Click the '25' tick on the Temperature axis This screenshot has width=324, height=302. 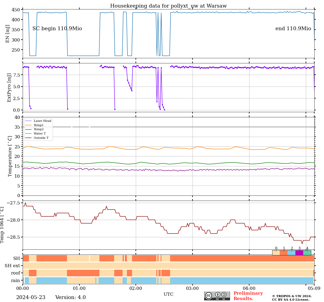(17, 147)
